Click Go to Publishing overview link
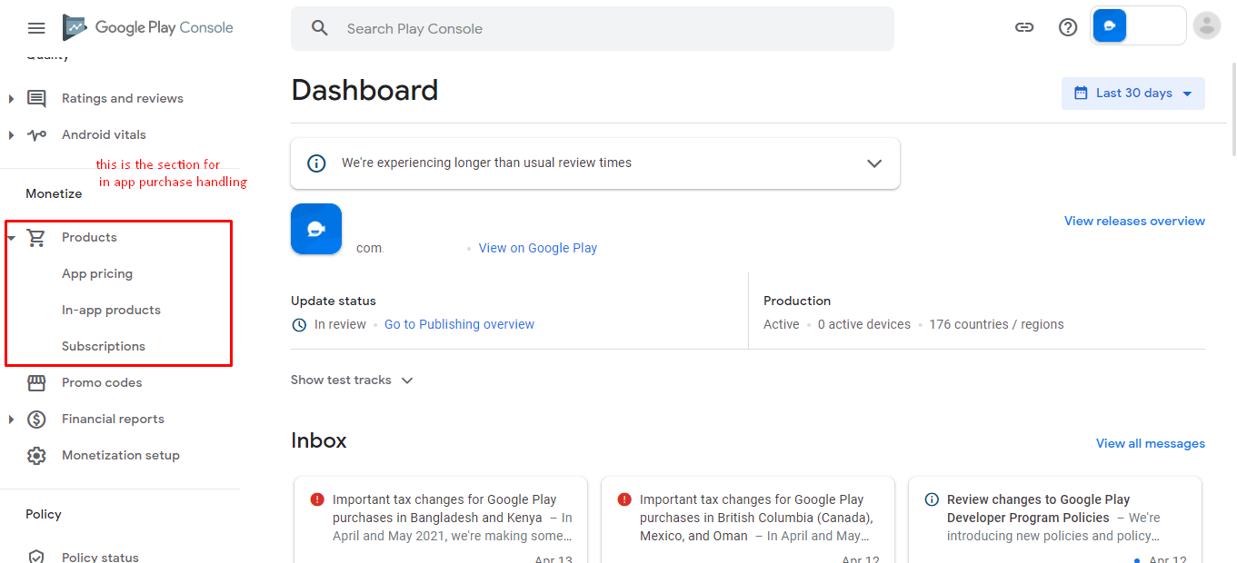The image size is (1237, 563). [459, 325]
